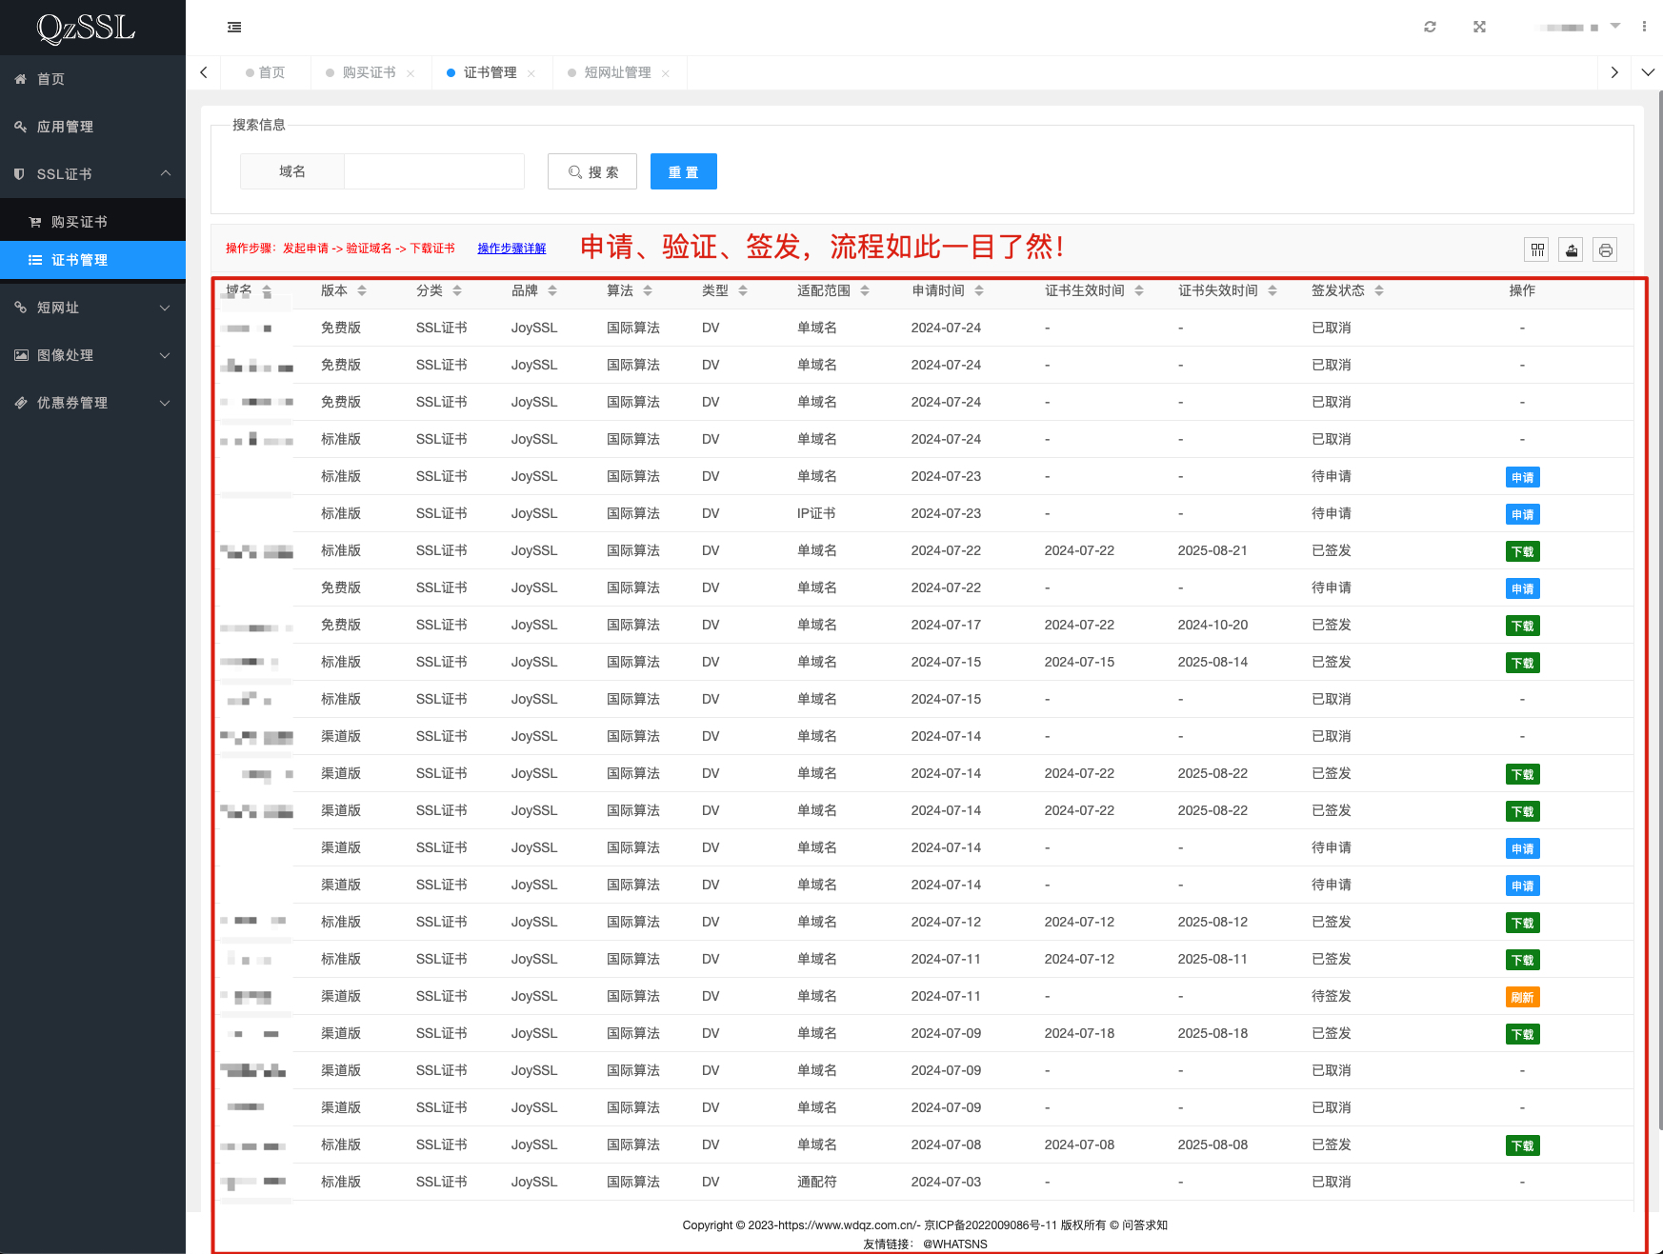Open the column filter icon above the table

(x=1537, y=250)
